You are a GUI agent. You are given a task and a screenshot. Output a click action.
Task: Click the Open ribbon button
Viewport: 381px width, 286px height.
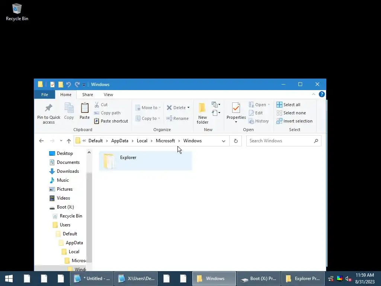tap(259, 105)
